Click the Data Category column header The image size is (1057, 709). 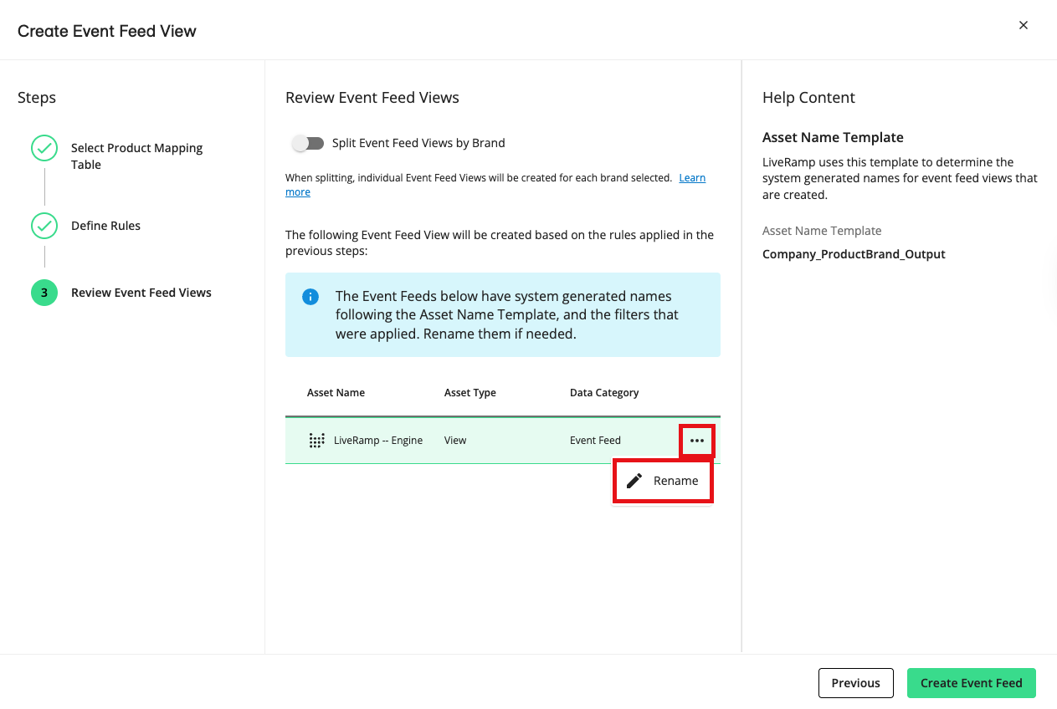click(x=603, y=393)
